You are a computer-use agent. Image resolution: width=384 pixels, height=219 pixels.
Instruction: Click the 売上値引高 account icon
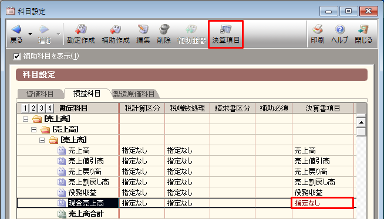(62, 161)
